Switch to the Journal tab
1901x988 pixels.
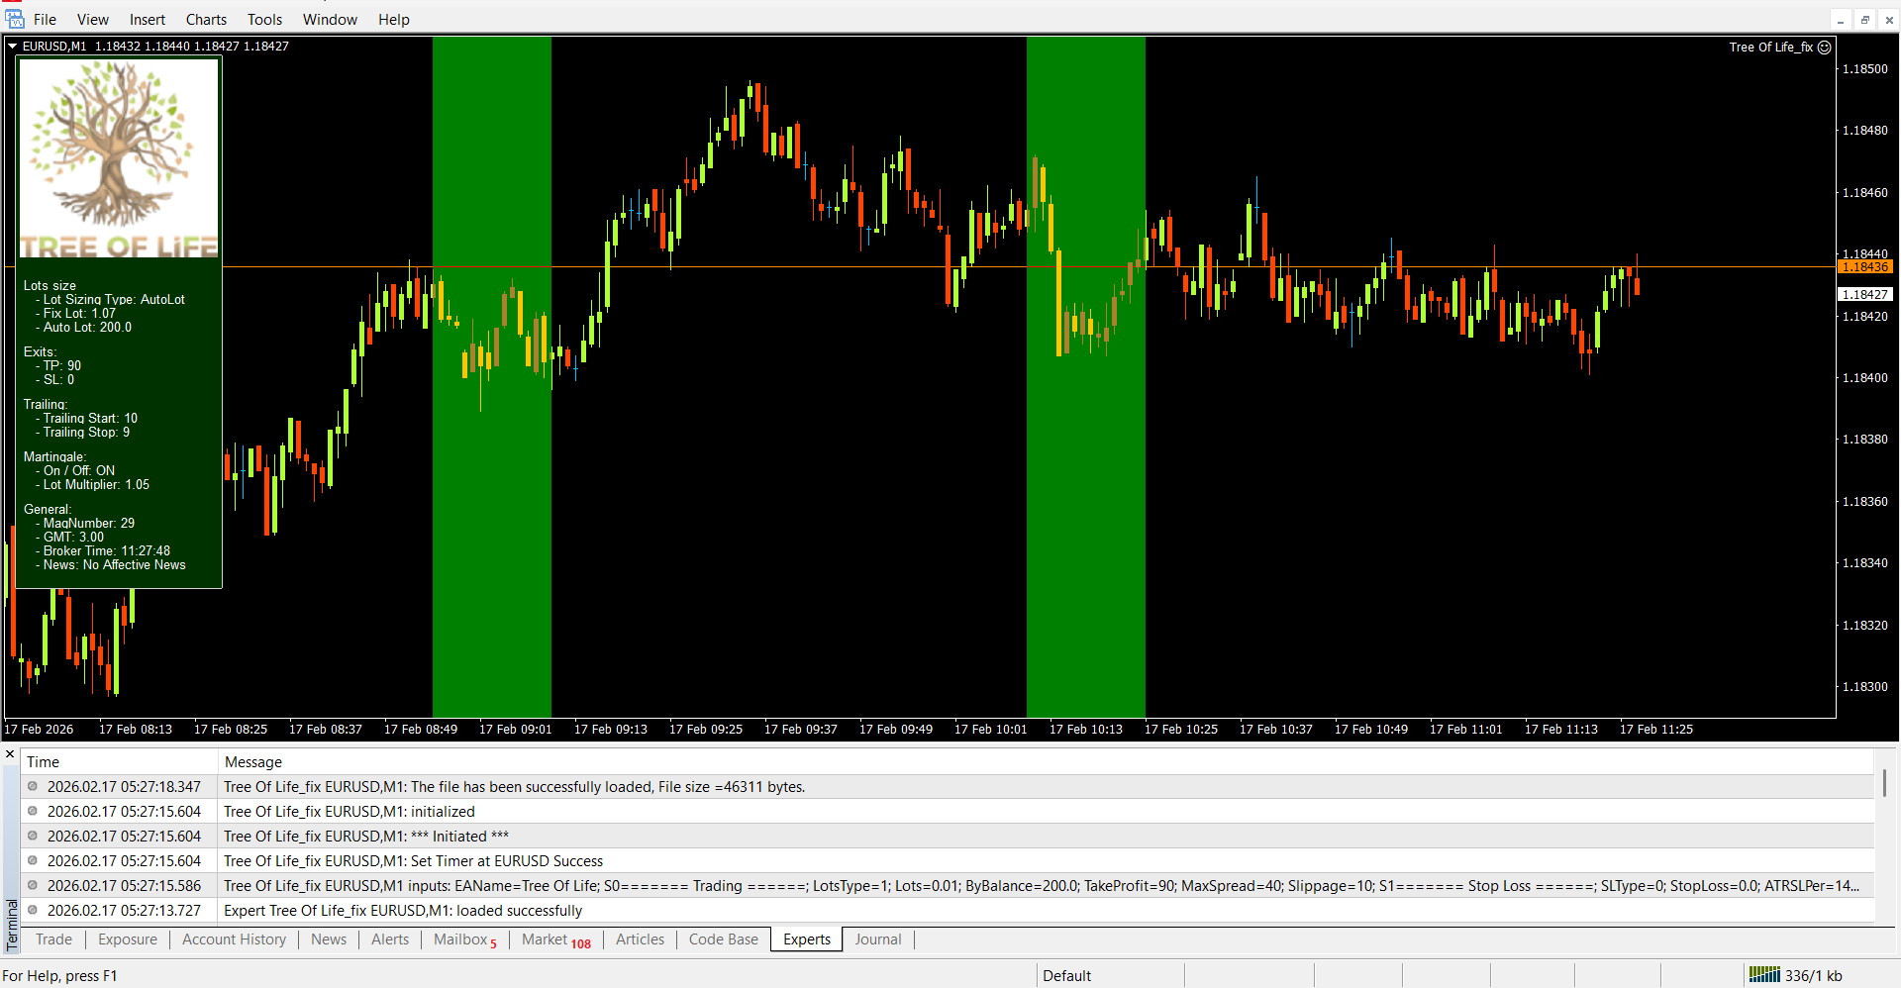(877, 939)
